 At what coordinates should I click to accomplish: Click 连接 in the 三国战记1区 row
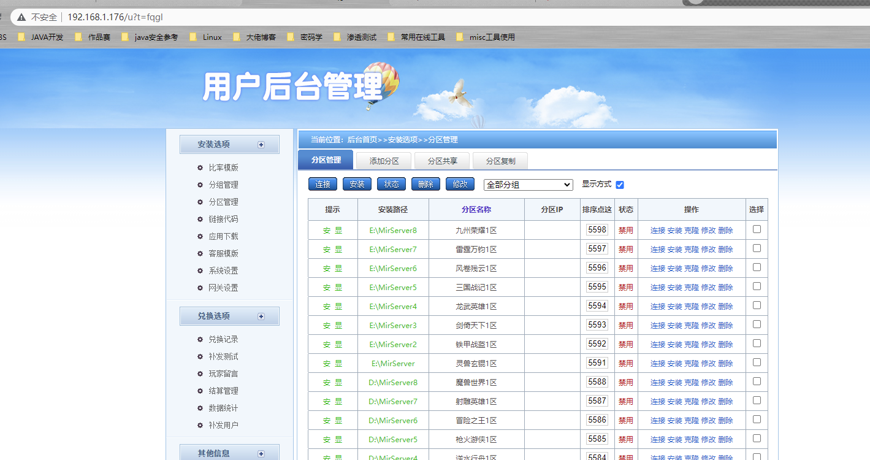click(658, 288)
